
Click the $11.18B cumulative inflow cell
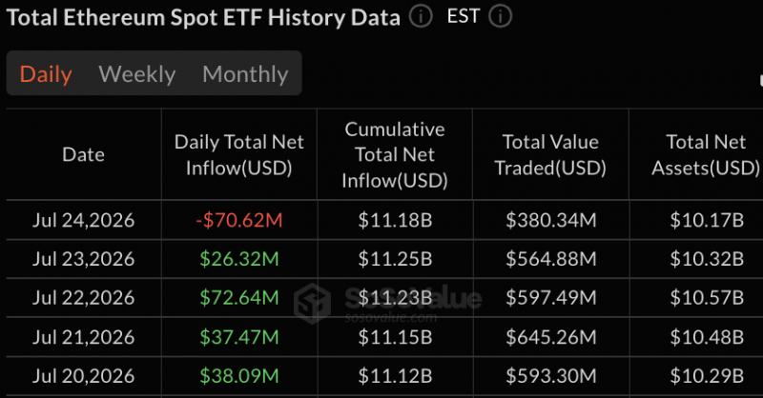tap(395, 220)
